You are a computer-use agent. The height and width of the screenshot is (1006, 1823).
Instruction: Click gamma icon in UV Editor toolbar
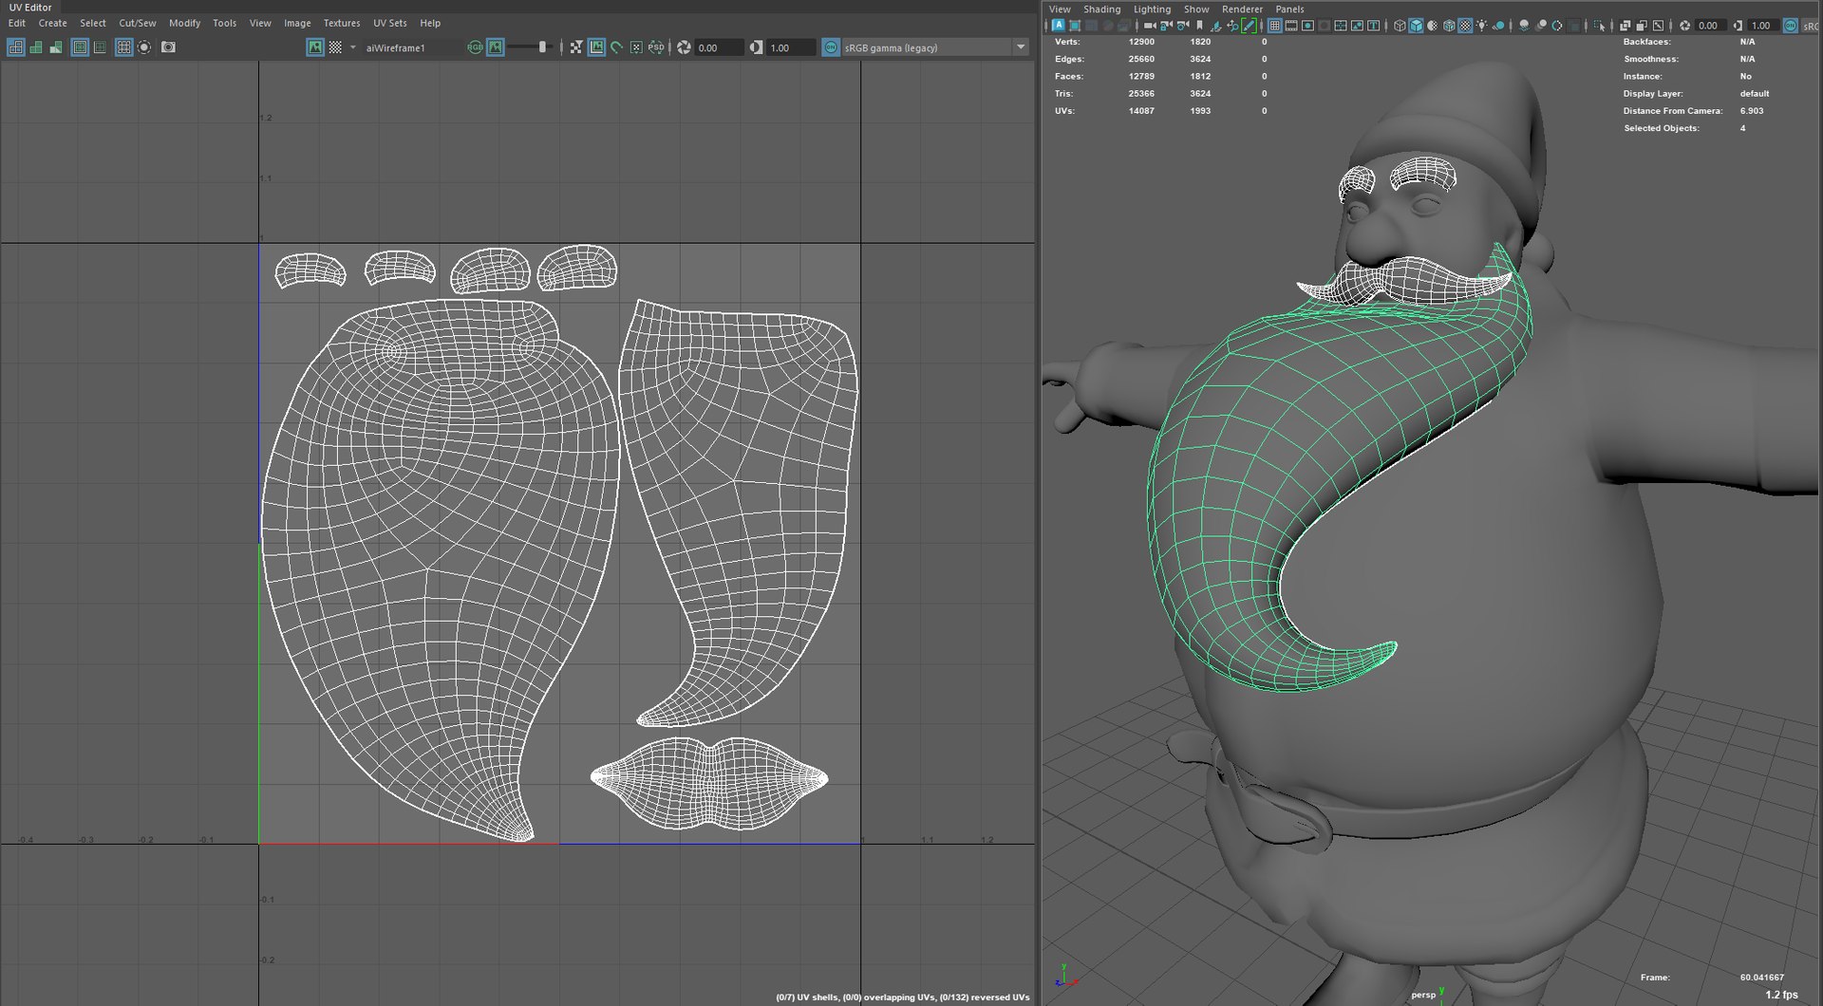click(x=756, y=47)
